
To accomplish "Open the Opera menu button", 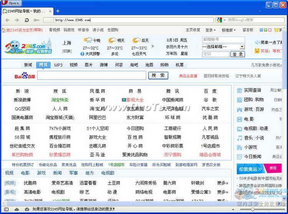I will (12, 3).
